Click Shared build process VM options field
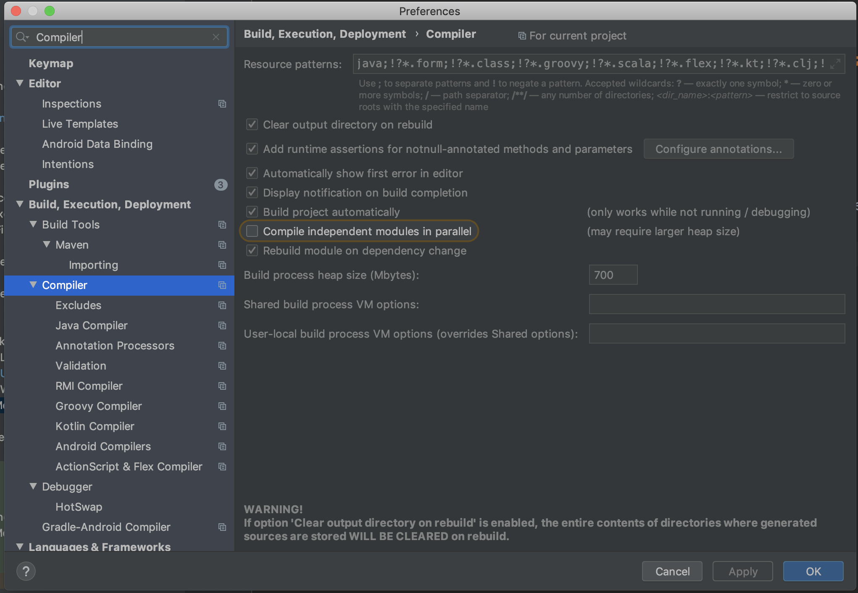The width and height of the screenshot is (858, 593). point(716,304)
